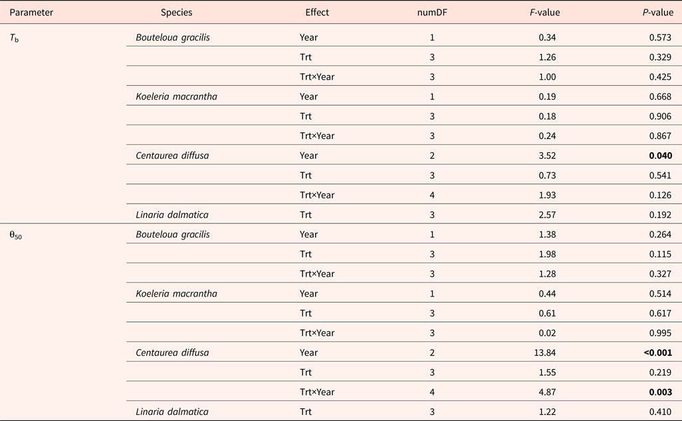This screenshot has height=421, width=682.
Task: Select the θ50 parameter cell
Action: coord(16,235)
